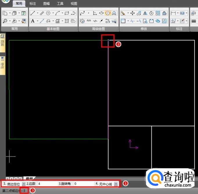Click the Array tool icon
This screenshot has height=194, width=198.
coord(158,13)
